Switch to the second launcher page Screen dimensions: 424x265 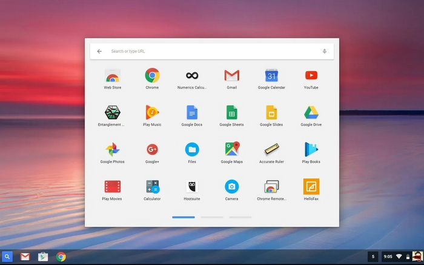[x=212, y=217]
